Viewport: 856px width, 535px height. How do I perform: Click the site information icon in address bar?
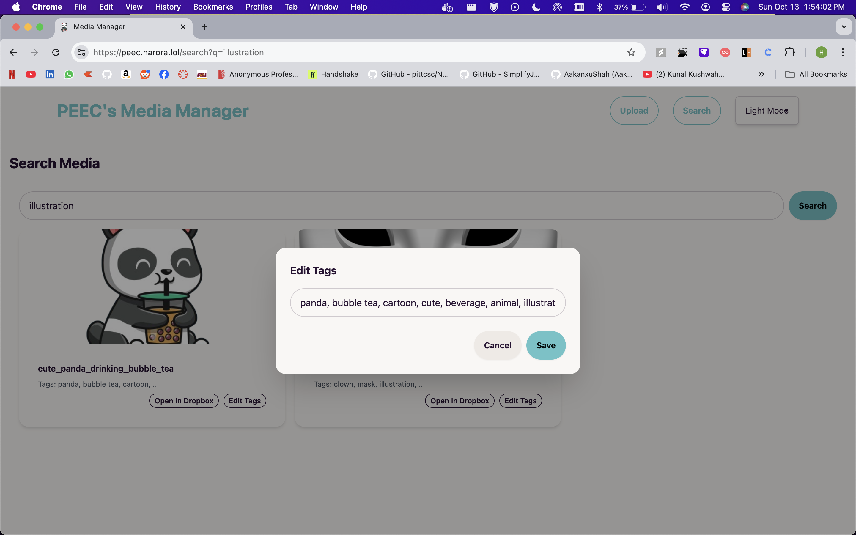[x=81, y=52]
